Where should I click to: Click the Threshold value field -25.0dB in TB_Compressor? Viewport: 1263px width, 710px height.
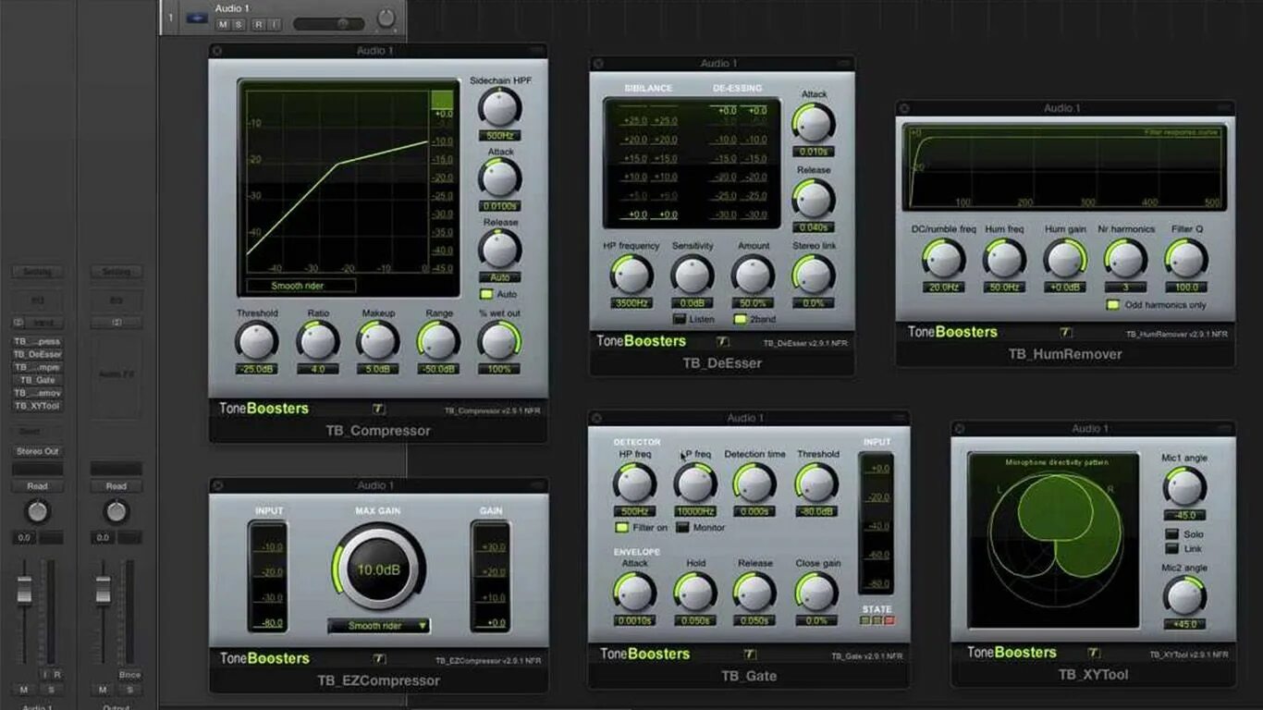pos(256,370)
